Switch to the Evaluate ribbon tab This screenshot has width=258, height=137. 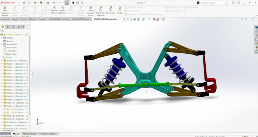click(x=42, y=19)
